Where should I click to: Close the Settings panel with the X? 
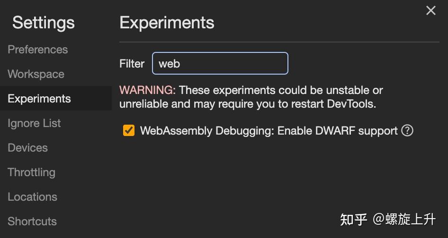pyautogui.click(x=430, y=10)
